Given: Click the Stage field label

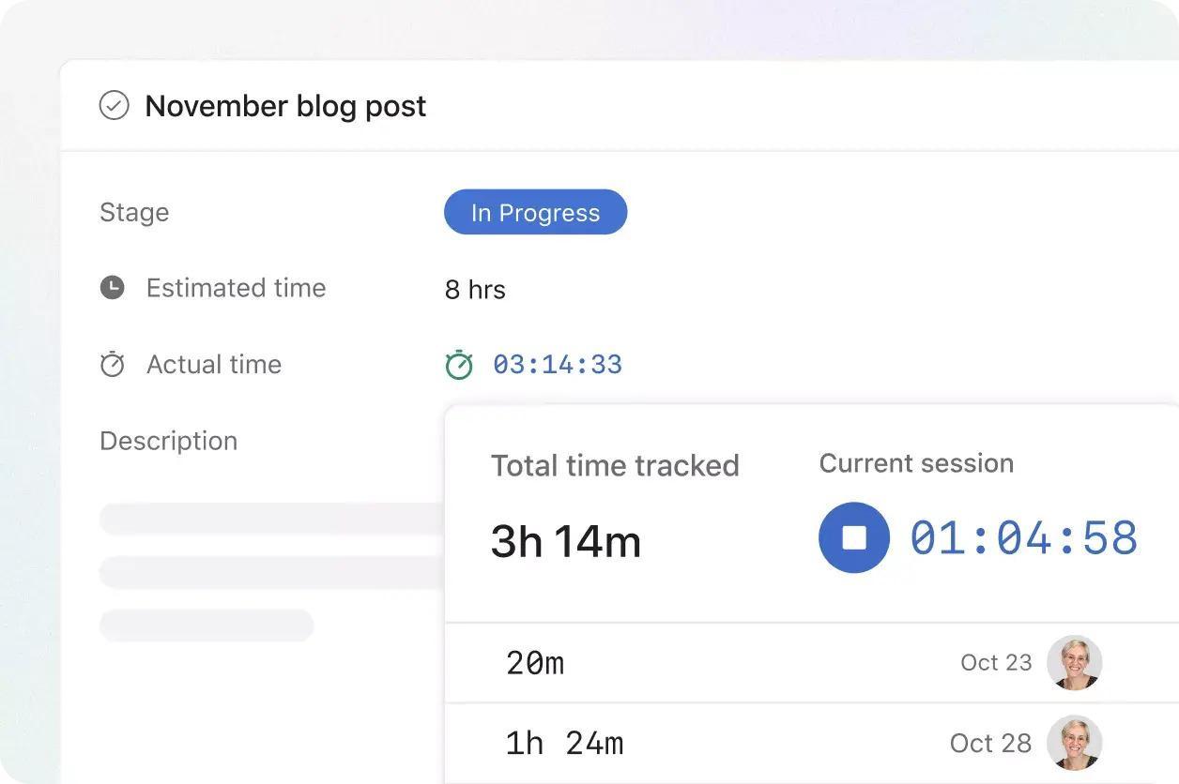Looking at the screenshot, I should coord(134,213).
